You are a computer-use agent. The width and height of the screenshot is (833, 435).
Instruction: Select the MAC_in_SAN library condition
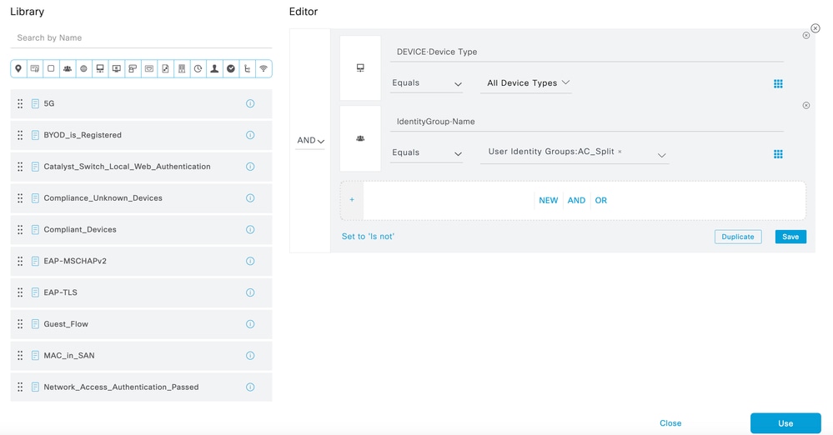tap(141, 355)
